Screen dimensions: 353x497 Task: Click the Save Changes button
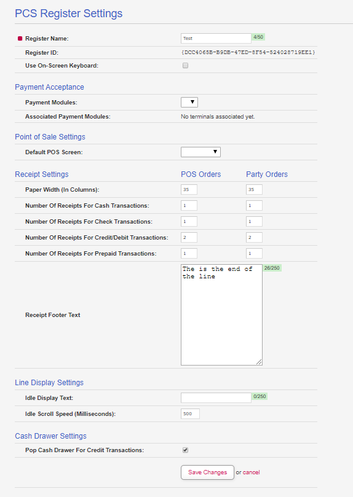pyautogui.click(x=207, y=472)
